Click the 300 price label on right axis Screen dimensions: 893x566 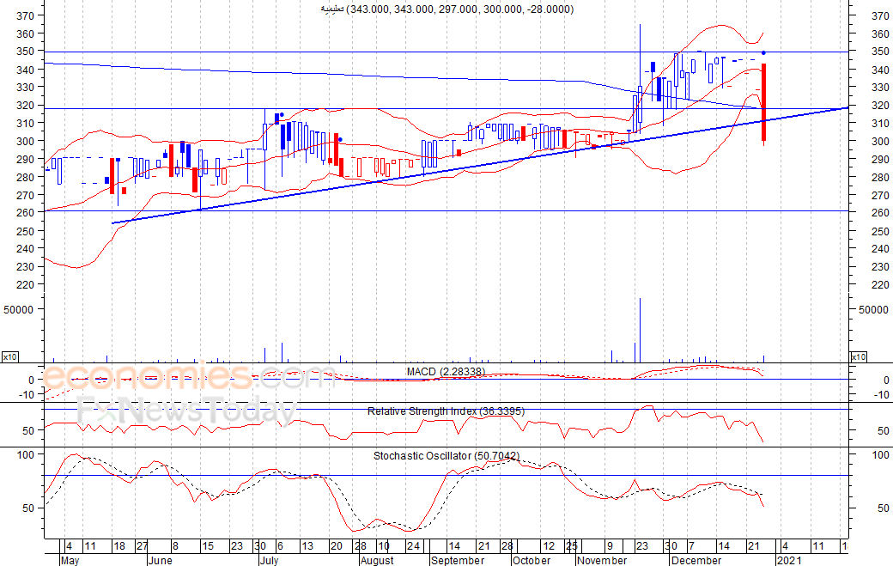pos(880,141)
